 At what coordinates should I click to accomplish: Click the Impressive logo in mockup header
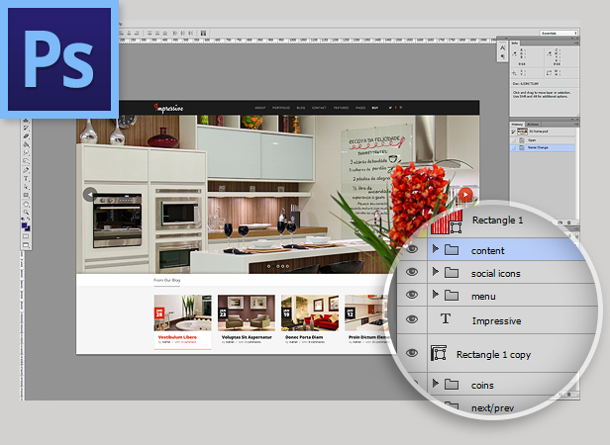168,108
